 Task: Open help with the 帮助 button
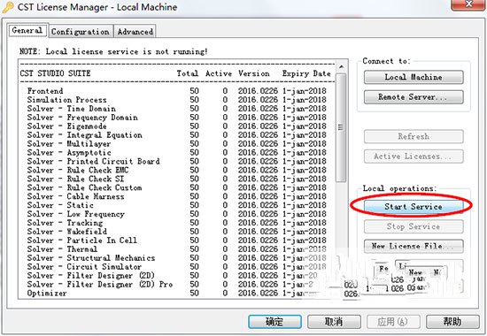[x=452, y=322]
